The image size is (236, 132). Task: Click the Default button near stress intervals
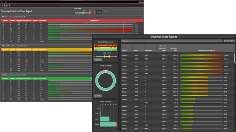click(99, 12)
